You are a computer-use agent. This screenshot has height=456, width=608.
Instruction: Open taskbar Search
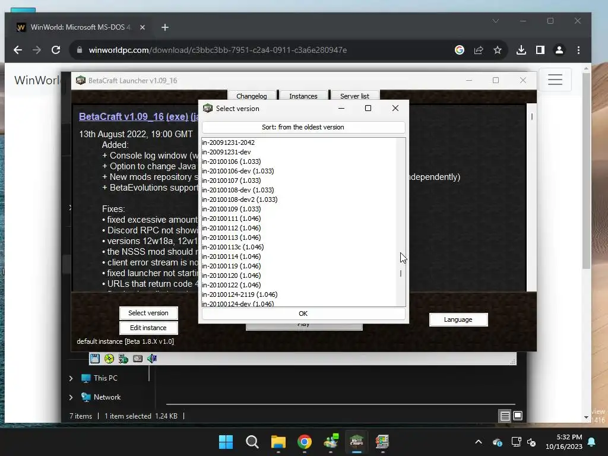click(x=252, y=442)
